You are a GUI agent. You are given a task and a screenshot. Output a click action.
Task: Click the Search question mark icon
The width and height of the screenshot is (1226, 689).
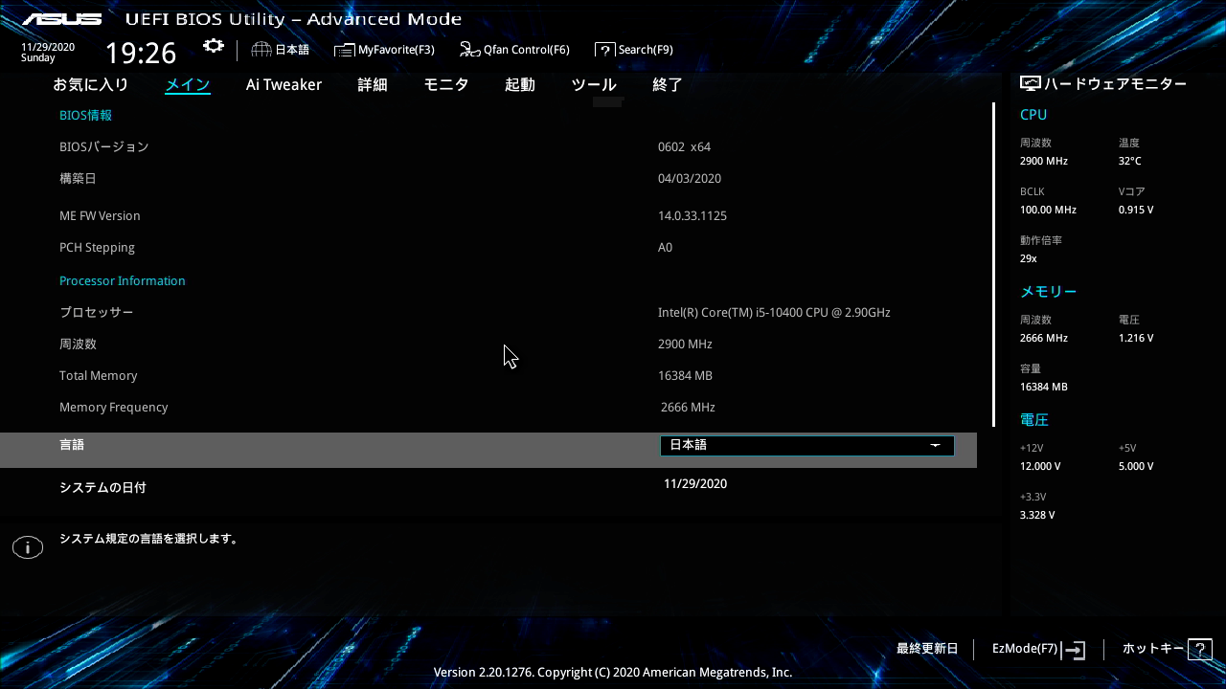point(604,50)
